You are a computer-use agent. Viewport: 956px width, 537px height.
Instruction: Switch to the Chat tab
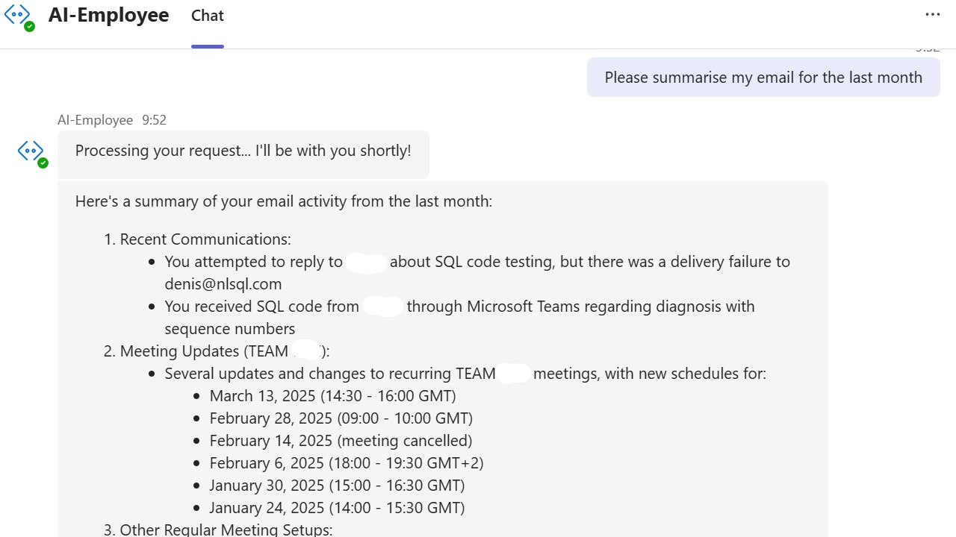(x=208, y=16)
